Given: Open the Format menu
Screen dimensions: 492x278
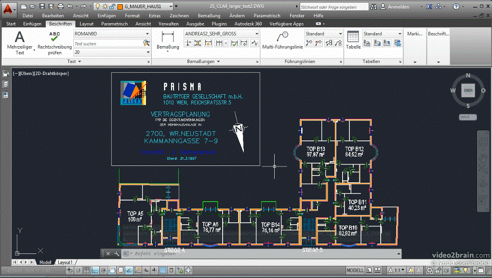Looking at the screenshot, I should (132, 15).
